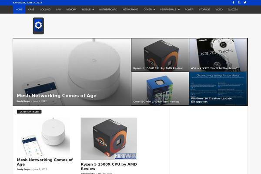Open Ryzen box thumbnail under Latest Articles
The height and width of the screenshot is (174, 261).
click(109, 139)
